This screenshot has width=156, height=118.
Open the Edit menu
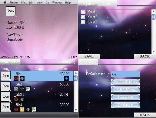[x=31, y=2]
